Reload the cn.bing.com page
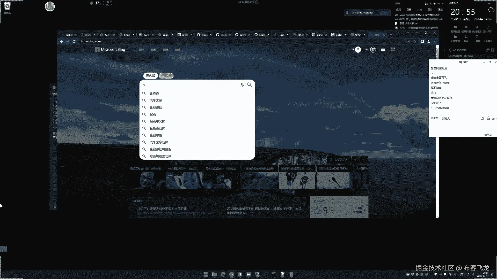Screen dimensions: 497x279 [x=74, y=42]
